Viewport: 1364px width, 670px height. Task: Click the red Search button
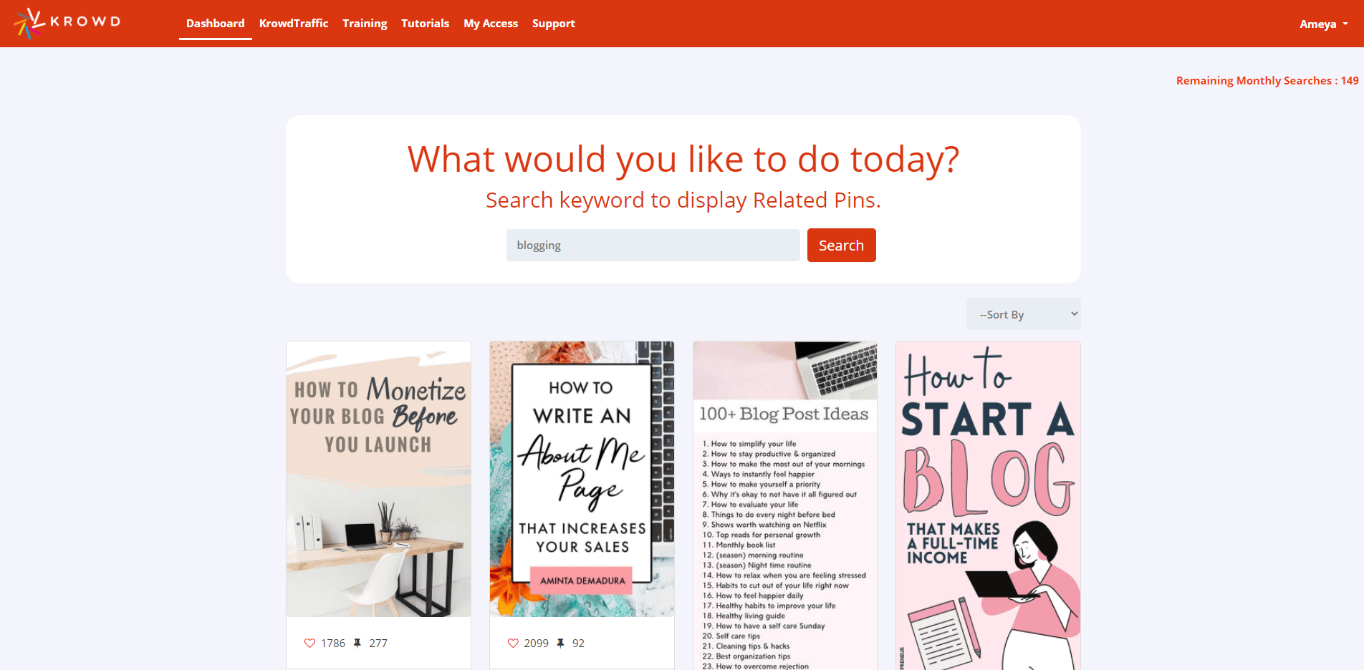click(841, 245)
